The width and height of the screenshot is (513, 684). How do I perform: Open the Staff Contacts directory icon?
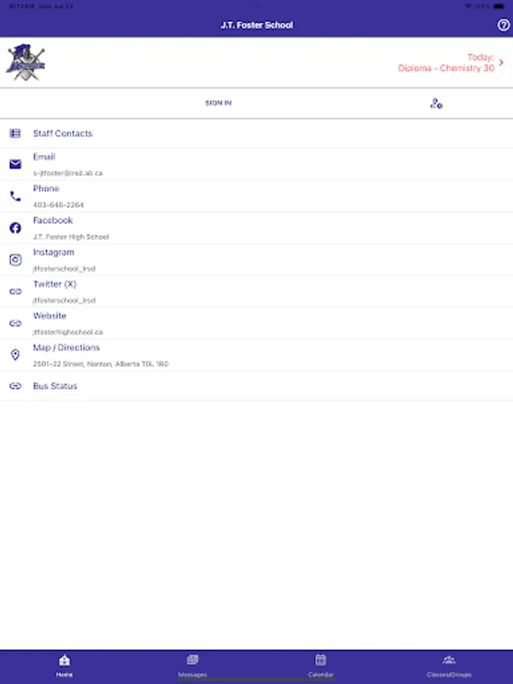15,133
